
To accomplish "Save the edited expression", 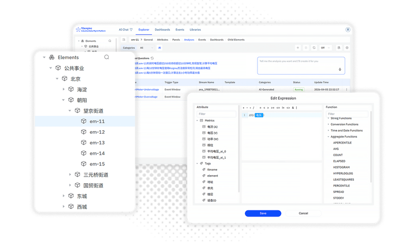I will coord(263,213).
